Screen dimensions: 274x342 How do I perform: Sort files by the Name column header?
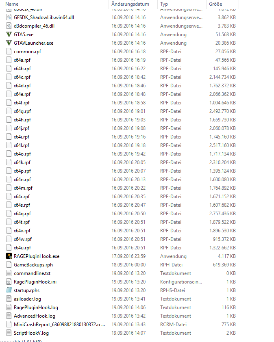click(12, 4)
